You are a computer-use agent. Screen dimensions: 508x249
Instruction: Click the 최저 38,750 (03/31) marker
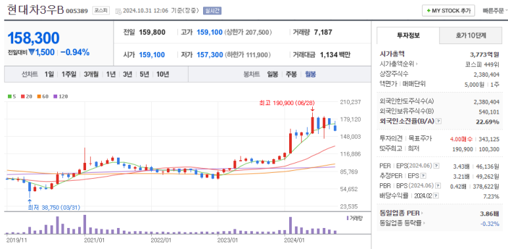(54, 207)
